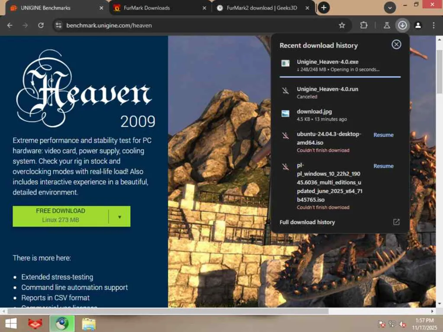This screenshot has width=443, height=332.
Task: Open the tab search dropdown
Action: [x=390, y=8]
